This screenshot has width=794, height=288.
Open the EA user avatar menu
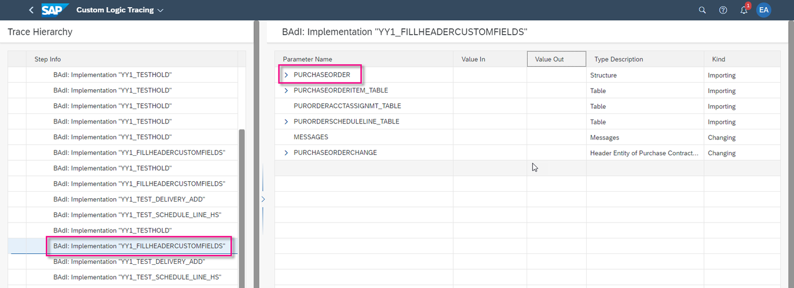(x=764, y=10)
